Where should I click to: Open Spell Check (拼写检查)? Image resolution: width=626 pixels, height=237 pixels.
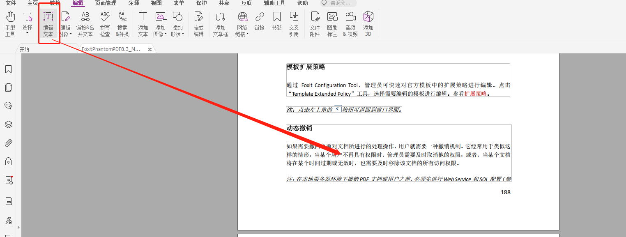tap(105, 24)
